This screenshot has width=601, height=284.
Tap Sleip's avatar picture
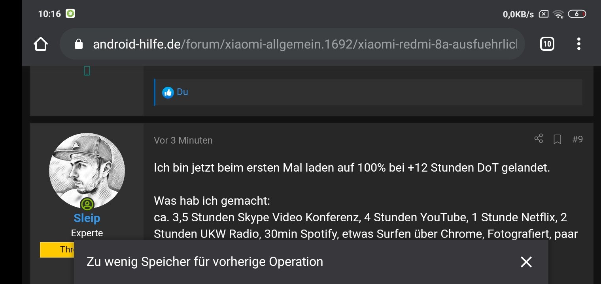click(87, 171)
